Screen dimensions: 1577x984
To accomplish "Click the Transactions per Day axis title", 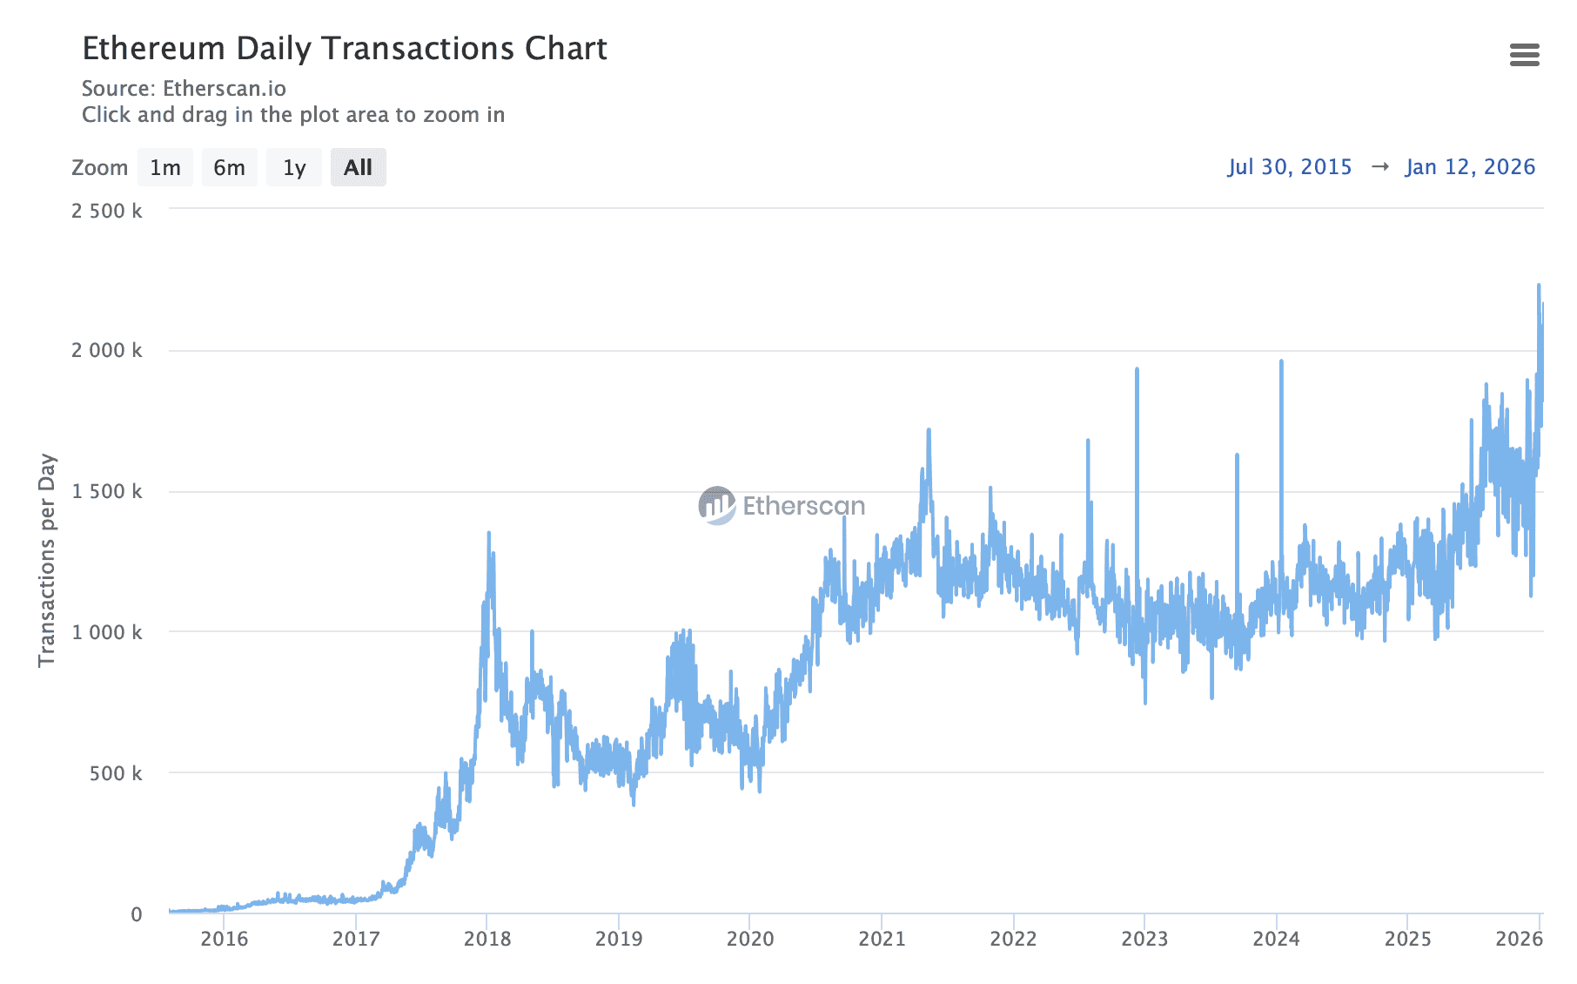I will click(47, 560).
